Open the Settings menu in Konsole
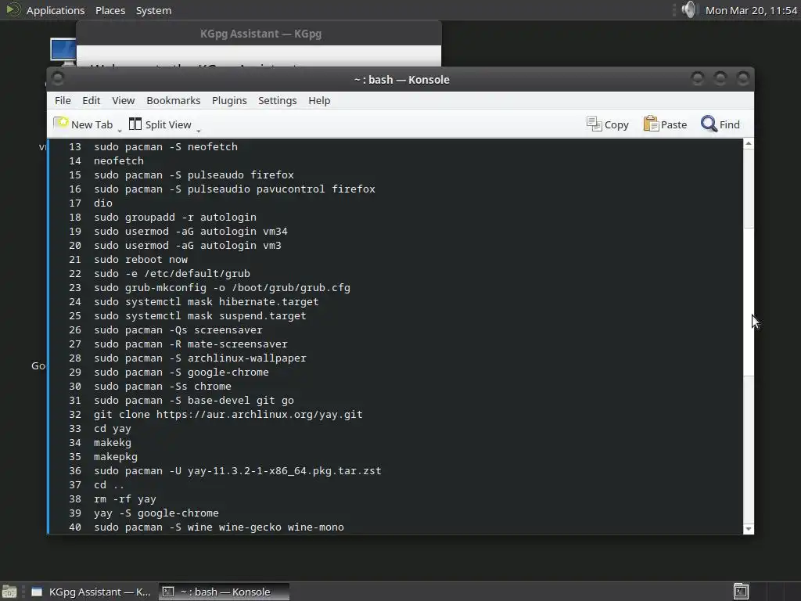 (x=278, y=101)
